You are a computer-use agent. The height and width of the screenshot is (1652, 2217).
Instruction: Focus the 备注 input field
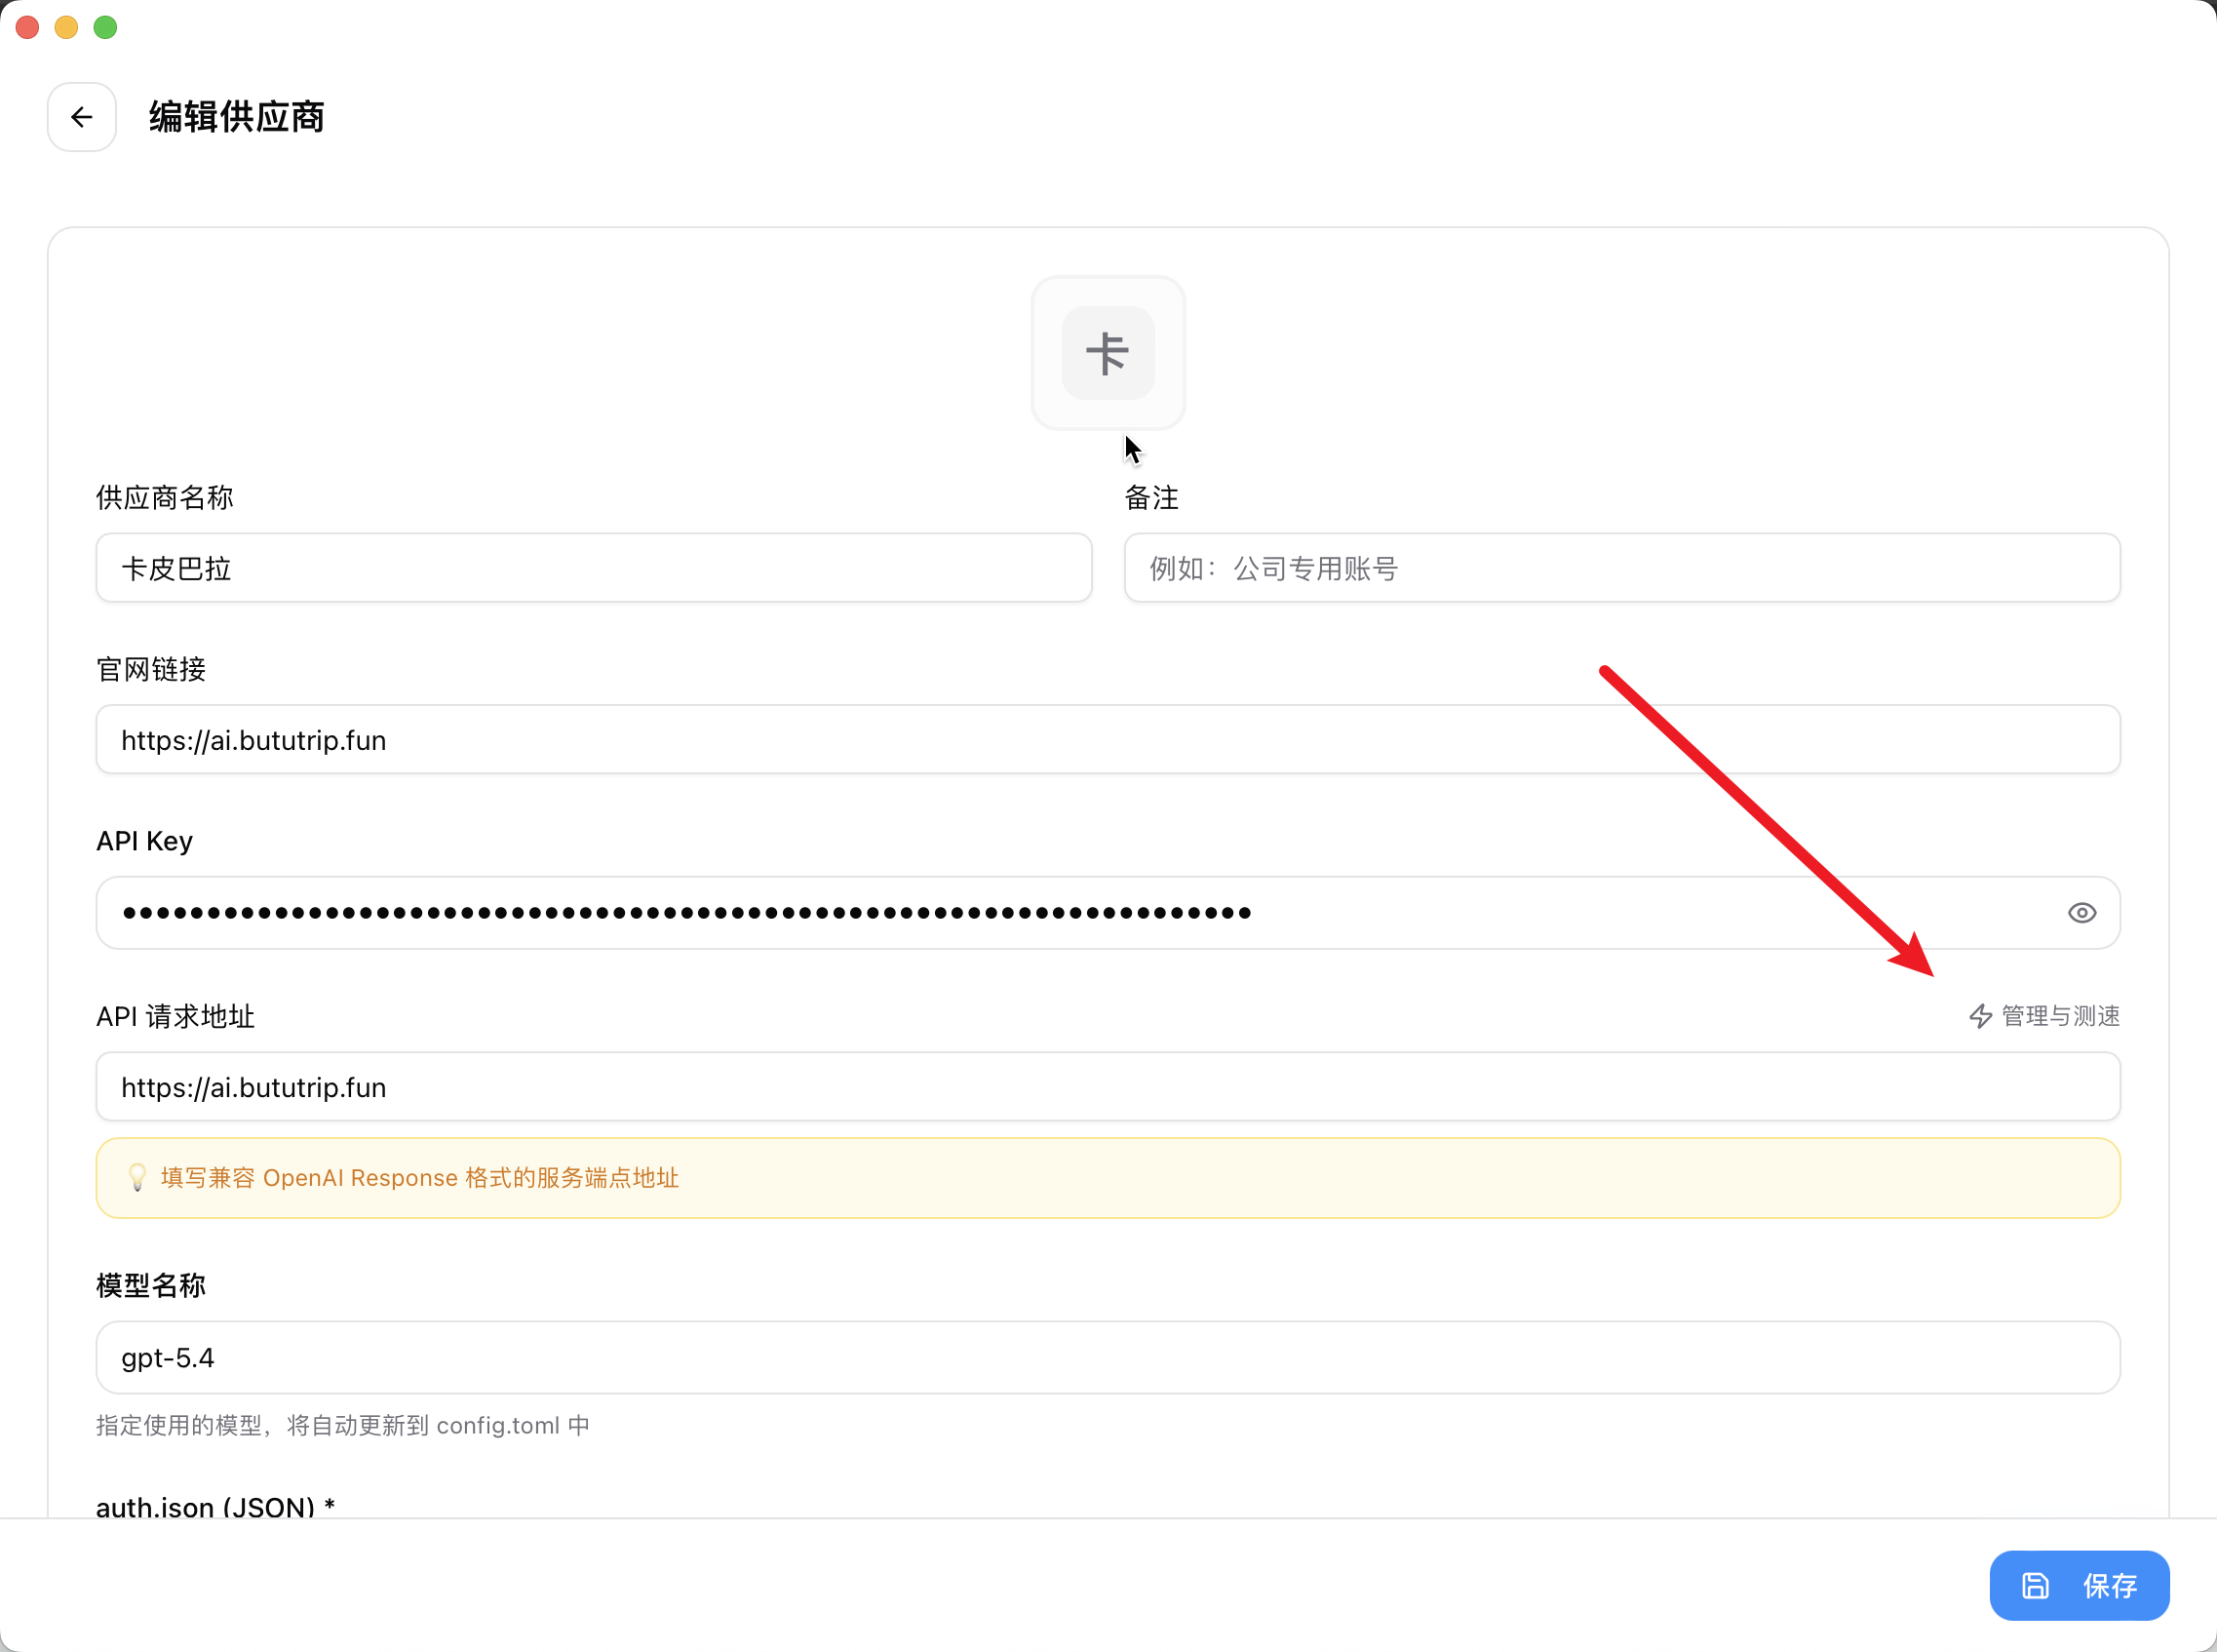(x=1621, y=568)
